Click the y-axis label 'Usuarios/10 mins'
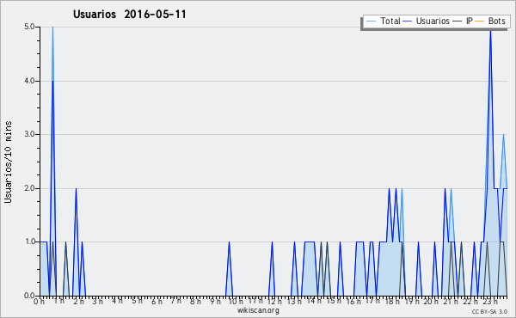Image resolution: width=516 pixels, height=318 pixels. pyautogui.click(x=8, y=162)
